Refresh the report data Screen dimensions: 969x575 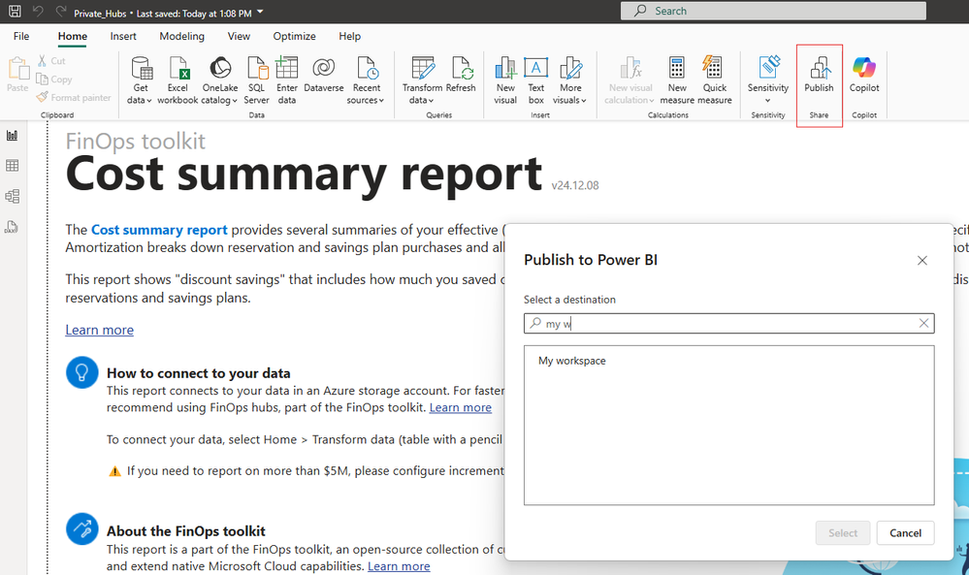click(461, 75)
